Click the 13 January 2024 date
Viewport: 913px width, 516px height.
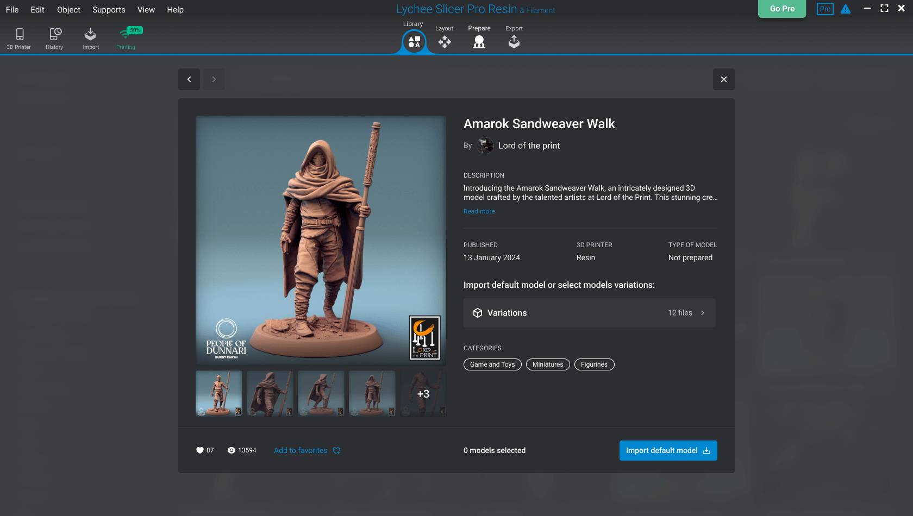coord(492,257)
